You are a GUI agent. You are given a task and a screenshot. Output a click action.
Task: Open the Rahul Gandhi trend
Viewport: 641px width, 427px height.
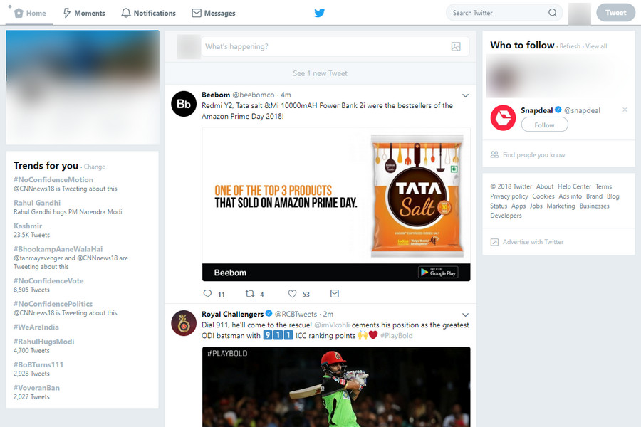tap(37, 203)
